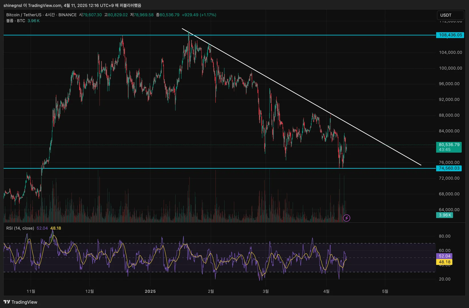Click the open value 시79,607.30
The height and width of the screenshot is (308, 469).
pyautogui.click(x=90, y=15)
